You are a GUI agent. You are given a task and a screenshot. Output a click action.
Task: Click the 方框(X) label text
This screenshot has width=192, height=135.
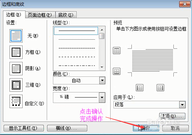click(33, 52)
